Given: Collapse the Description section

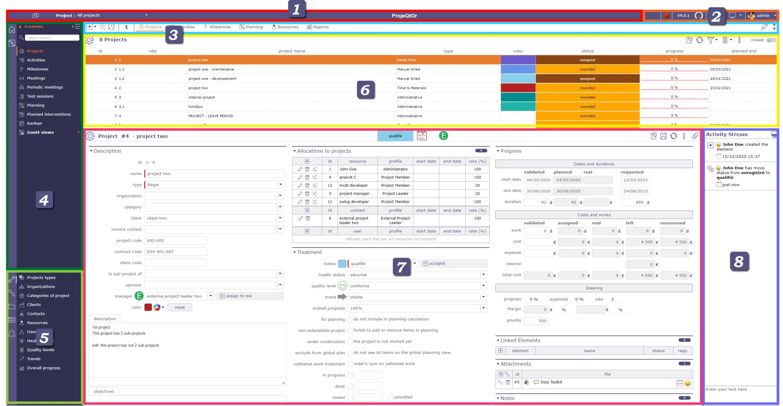Looking at the screenshot, I should (91, 151).
